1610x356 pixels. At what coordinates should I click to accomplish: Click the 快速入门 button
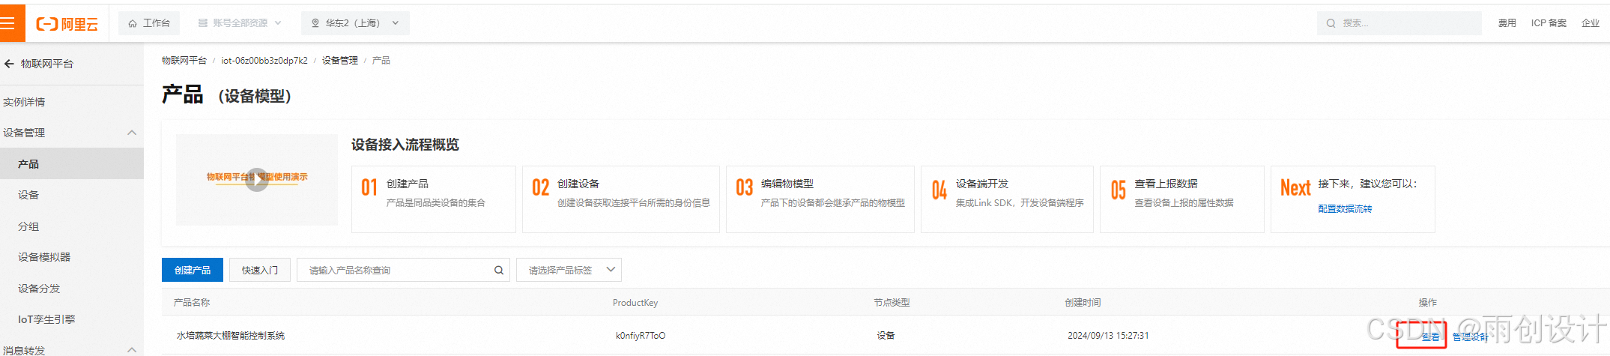coord(260,270)
